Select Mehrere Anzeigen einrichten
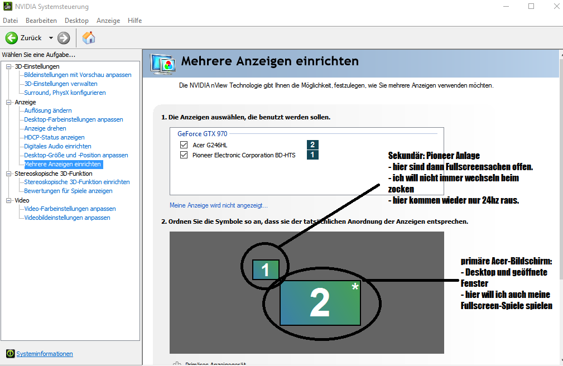The height and width of the screenshot is (366, 563). (63, 164)
